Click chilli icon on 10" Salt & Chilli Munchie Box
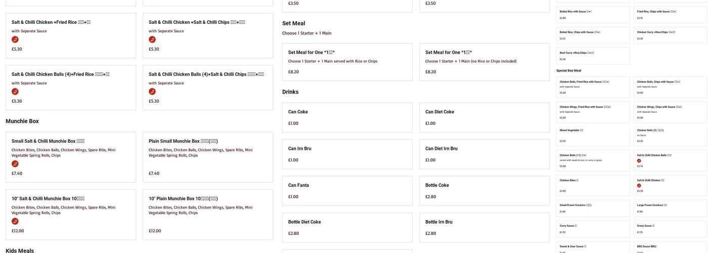The width and height of the screenshot is (708, 253). click(15, 221)
